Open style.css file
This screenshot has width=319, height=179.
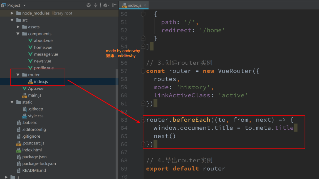(x=36, y=116)
